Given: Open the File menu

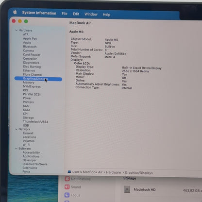Looking at the screenshot, I should 65,14.
